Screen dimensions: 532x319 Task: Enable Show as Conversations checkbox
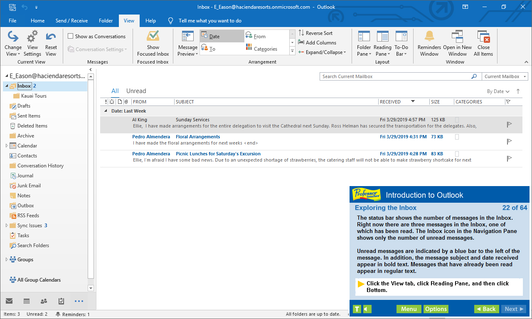pos(71,36)
